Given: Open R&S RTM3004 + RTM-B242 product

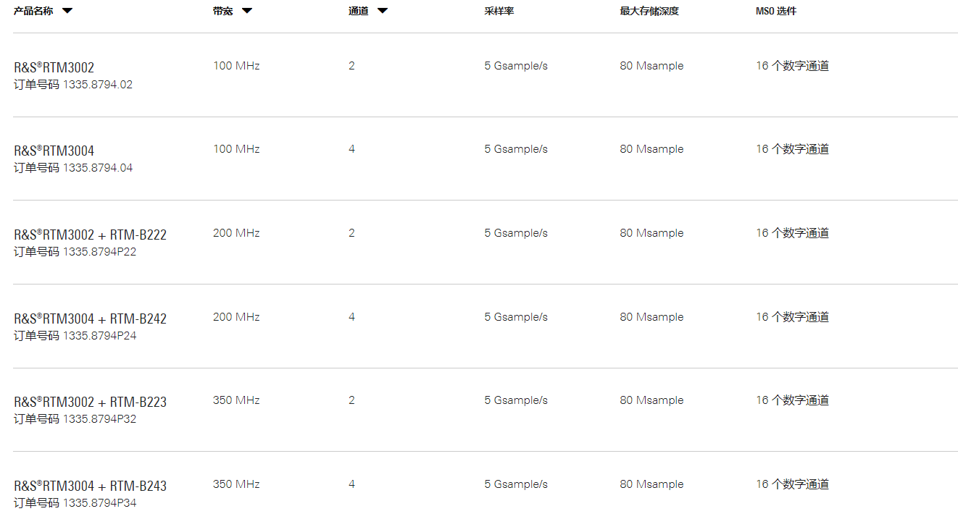Looking at the screenshot, I should tap(91, 319).
